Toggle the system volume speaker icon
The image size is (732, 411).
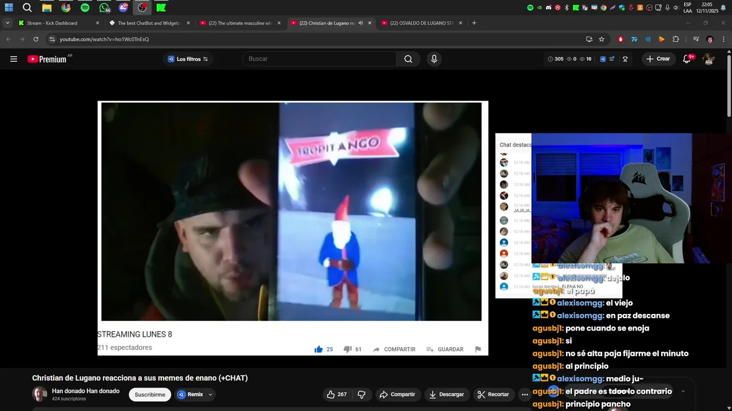pyautogui.click(x=676, y=7)
